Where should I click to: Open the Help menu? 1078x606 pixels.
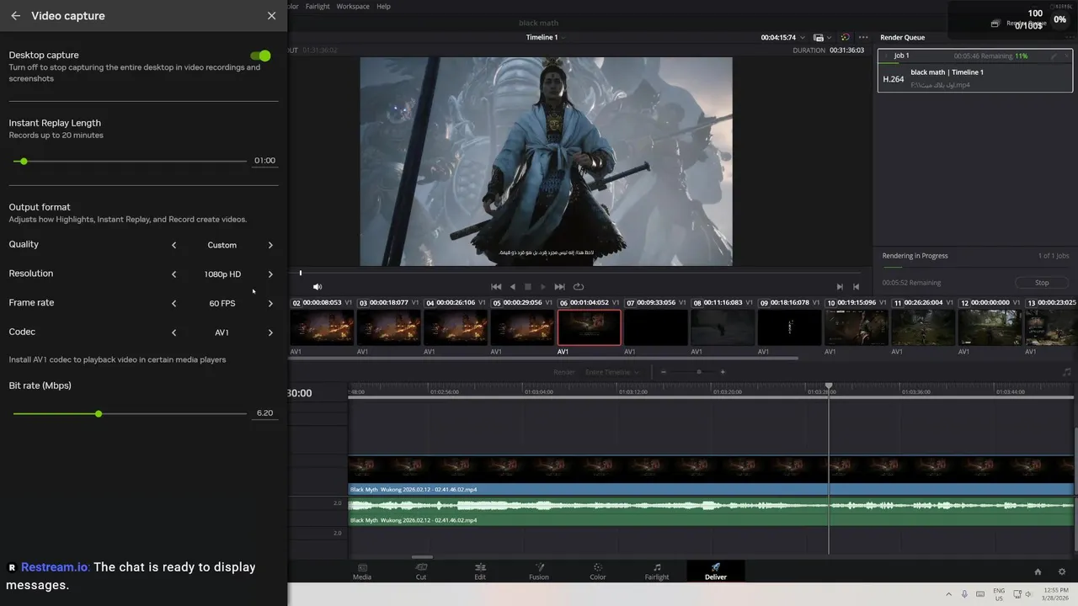click(383, 6)
